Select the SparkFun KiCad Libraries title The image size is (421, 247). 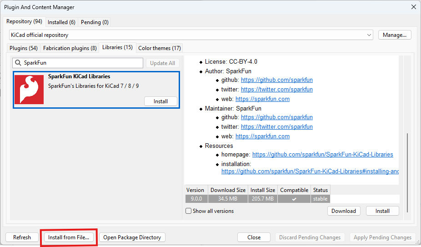coord(79,76)
